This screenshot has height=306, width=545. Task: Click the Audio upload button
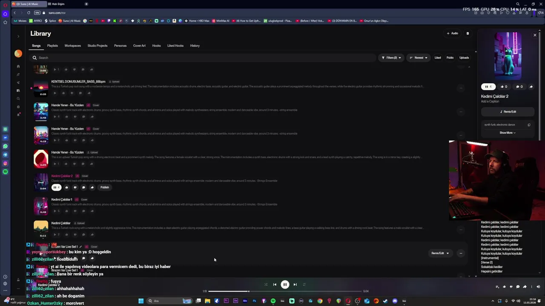[x=453, y=33]
